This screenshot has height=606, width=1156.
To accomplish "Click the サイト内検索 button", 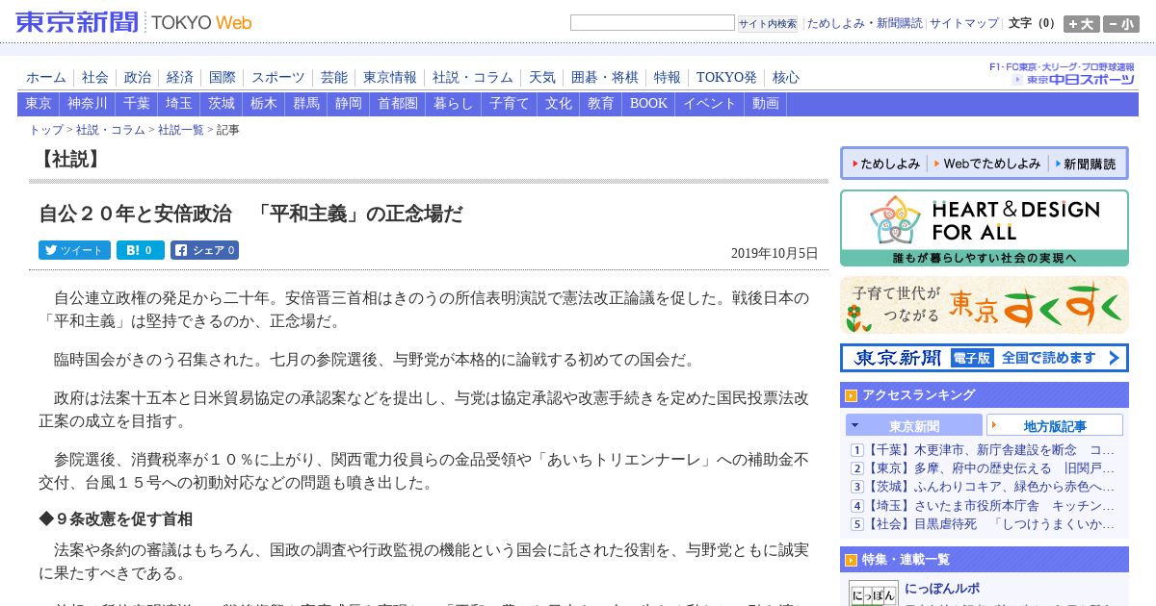I will 768,23.
